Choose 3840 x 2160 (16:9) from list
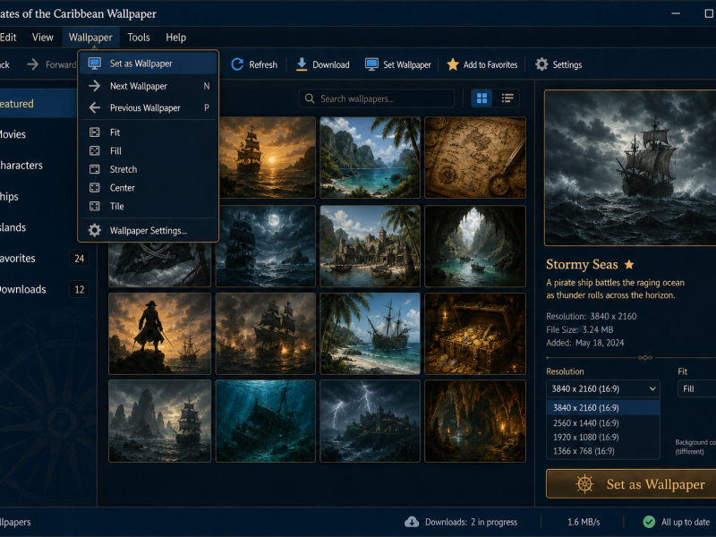The width and height of the screenshot is (716, 537). tap(602, 408)
